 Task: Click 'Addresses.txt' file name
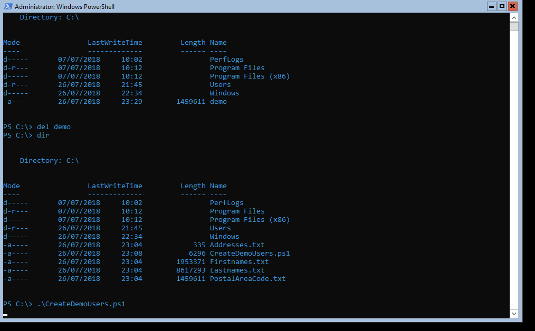pos(237,245)
